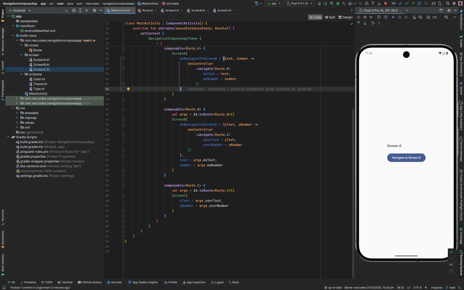Click the Git commit checkmark icon
The height and width of the screenshot is (290, 464).
[407, 3]
